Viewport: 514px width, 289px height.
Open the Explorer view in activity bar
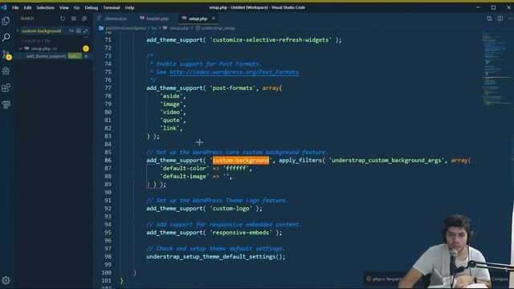6,21
